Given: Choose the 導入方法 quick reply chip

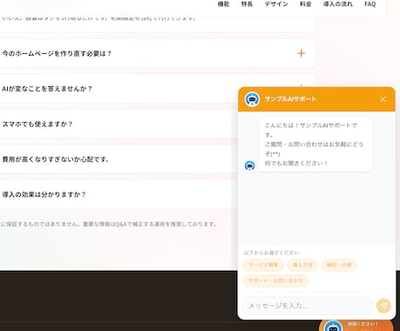Looking at the screenshot, I should click(x=303, y=265).
